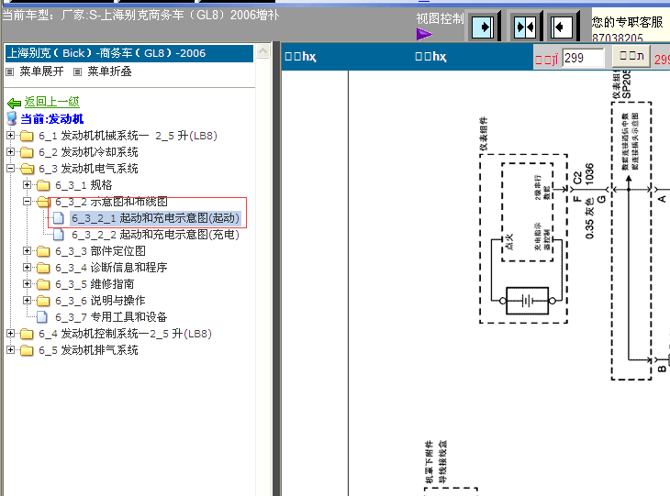
Task: Click the purple arrow under 视图控制
Action: 424,34
